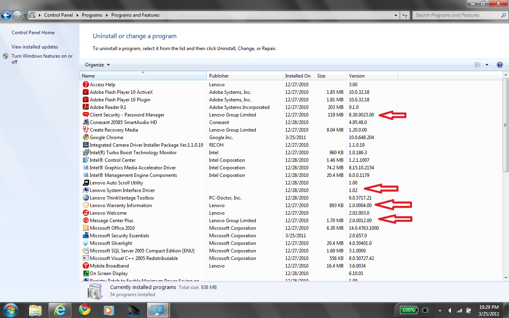Sort list by Size column
The image size is (509, 318).
click(x=330, y=76)
